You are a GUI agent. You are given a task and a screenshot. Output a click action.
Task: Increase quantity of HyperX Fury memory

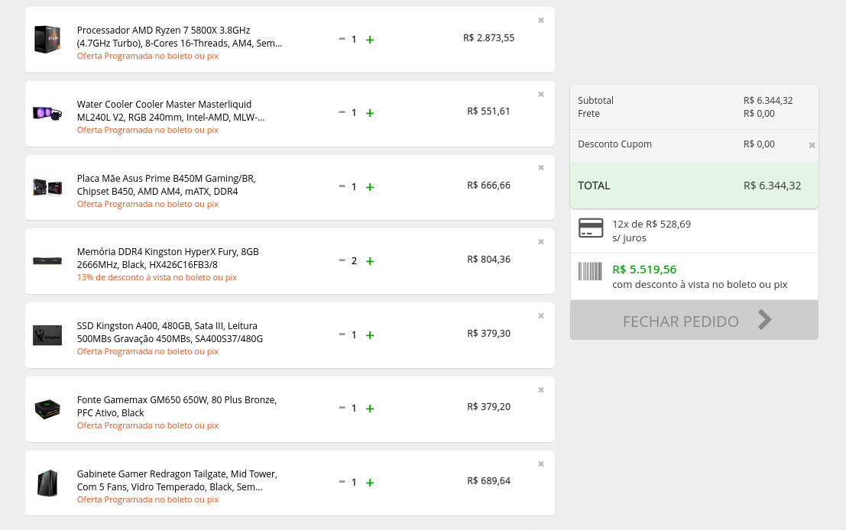point(370,261)
